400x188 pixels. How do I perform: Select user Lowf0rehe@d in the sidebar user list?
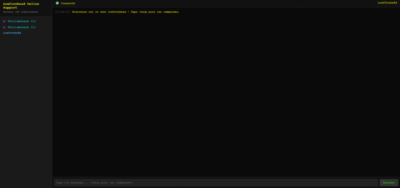(x=12, y=33)
